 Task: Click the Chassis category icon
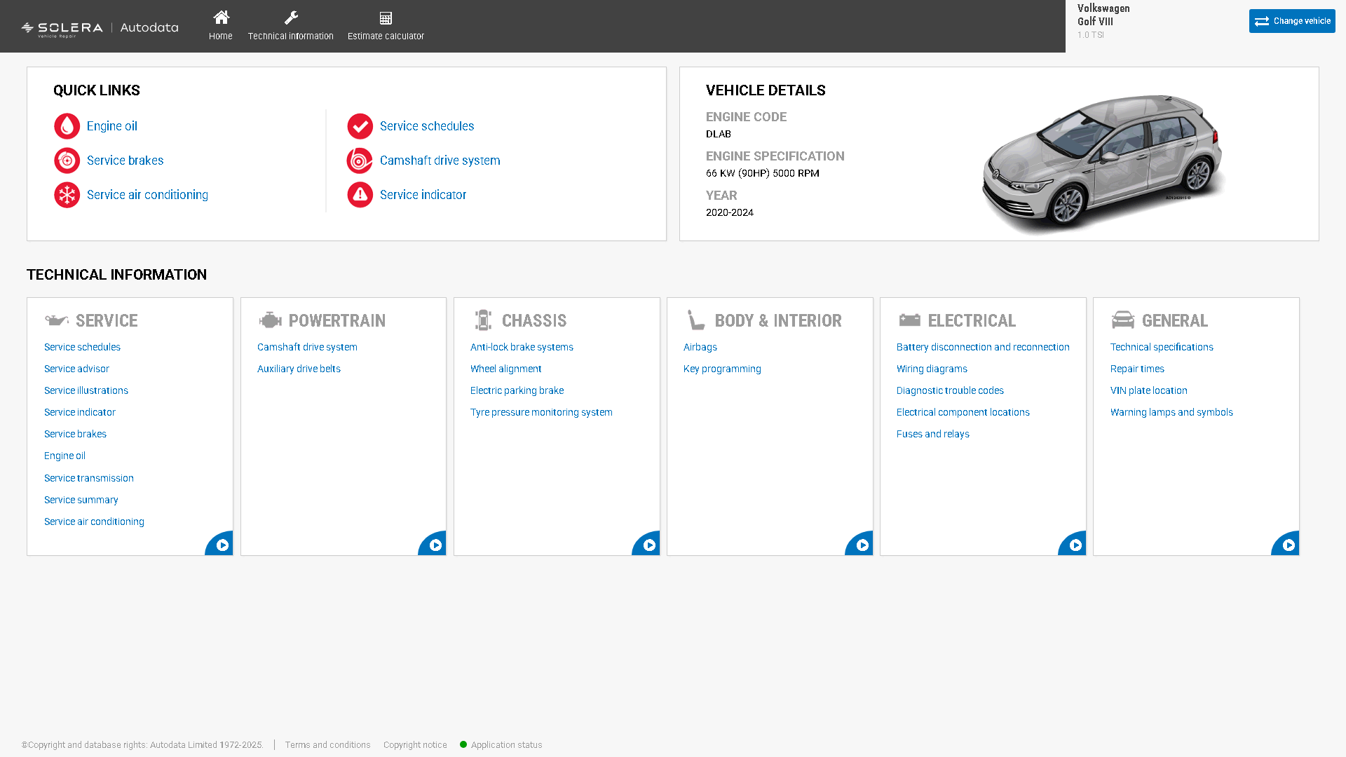coord(483,320)
